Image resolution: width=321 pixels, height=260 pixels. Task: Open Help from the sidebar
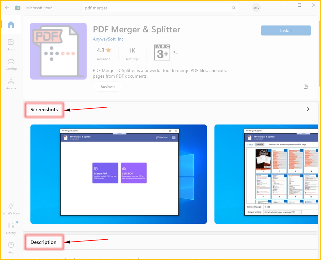pyautogui.click(x=11, y=247)
